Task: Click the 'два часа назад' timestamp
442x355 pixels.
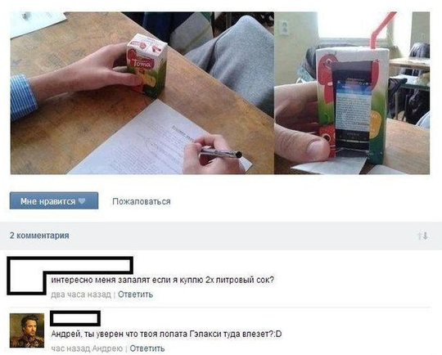Action: pos(81,294)
